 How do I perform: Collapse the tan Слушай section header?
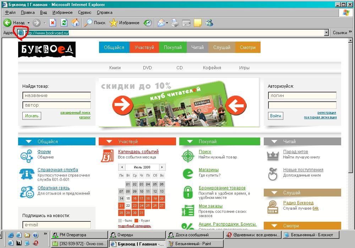point(302,193)
